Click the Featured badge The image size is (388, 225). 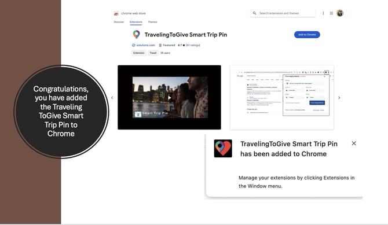pyautogui.click(x=167, y=45)
